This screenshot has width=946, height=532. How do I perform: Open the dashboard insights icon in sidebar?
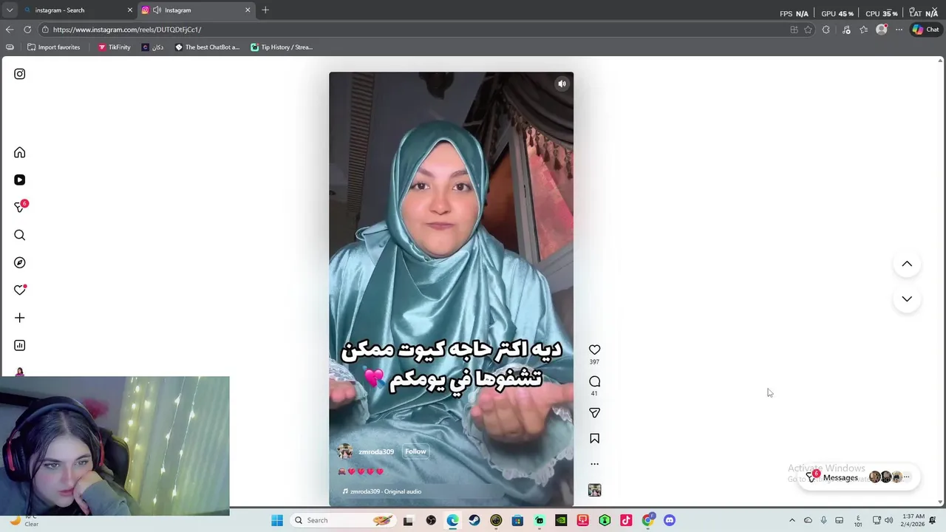[20, 345]
